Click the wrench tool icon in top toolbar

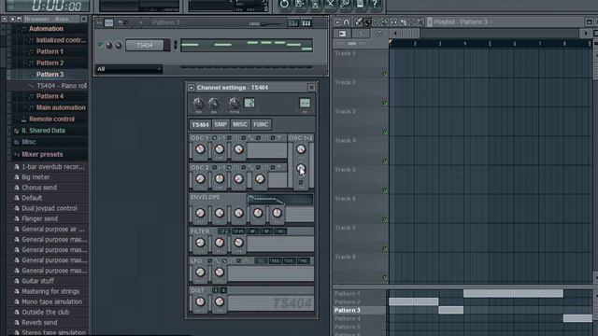[345, 4]
